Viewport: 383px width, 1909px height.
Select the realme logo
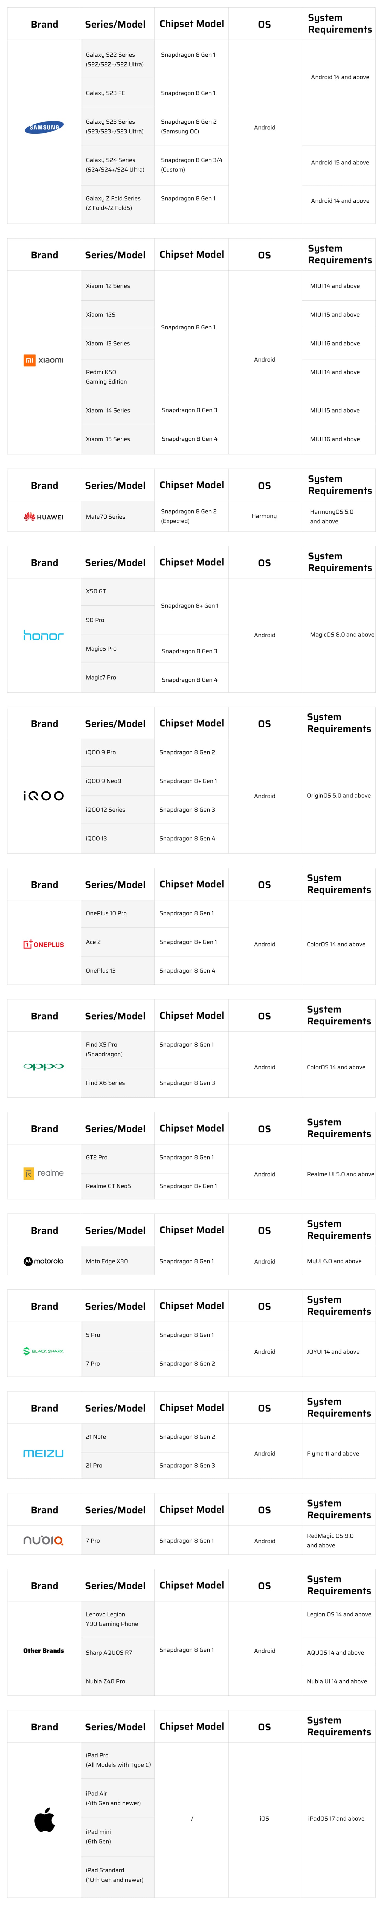click(44, 1173)
